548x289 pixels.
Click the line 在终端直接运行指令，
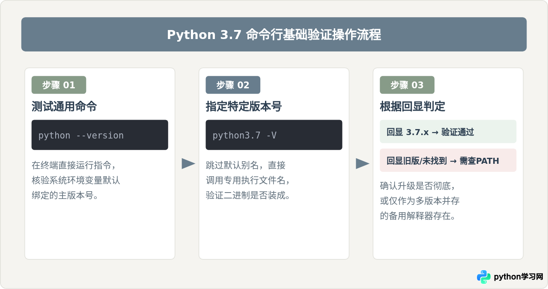[74, 166]
